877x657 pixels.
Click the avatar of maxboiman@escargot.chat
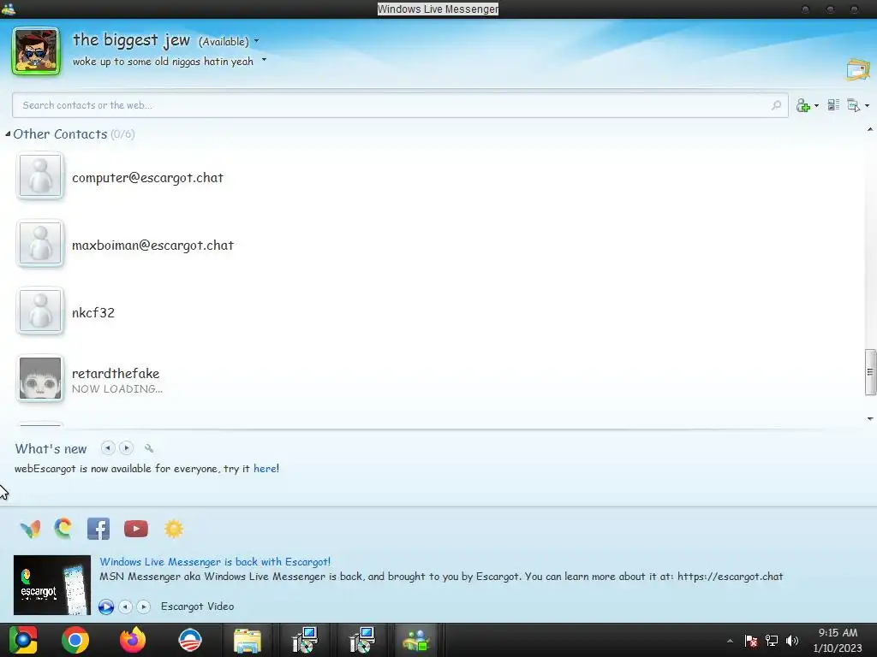(40, 244)
